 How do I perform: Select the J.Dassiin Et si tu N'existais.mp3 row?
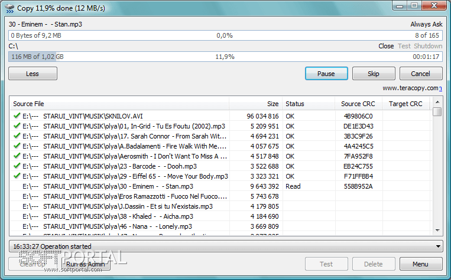tap(221, 206)
